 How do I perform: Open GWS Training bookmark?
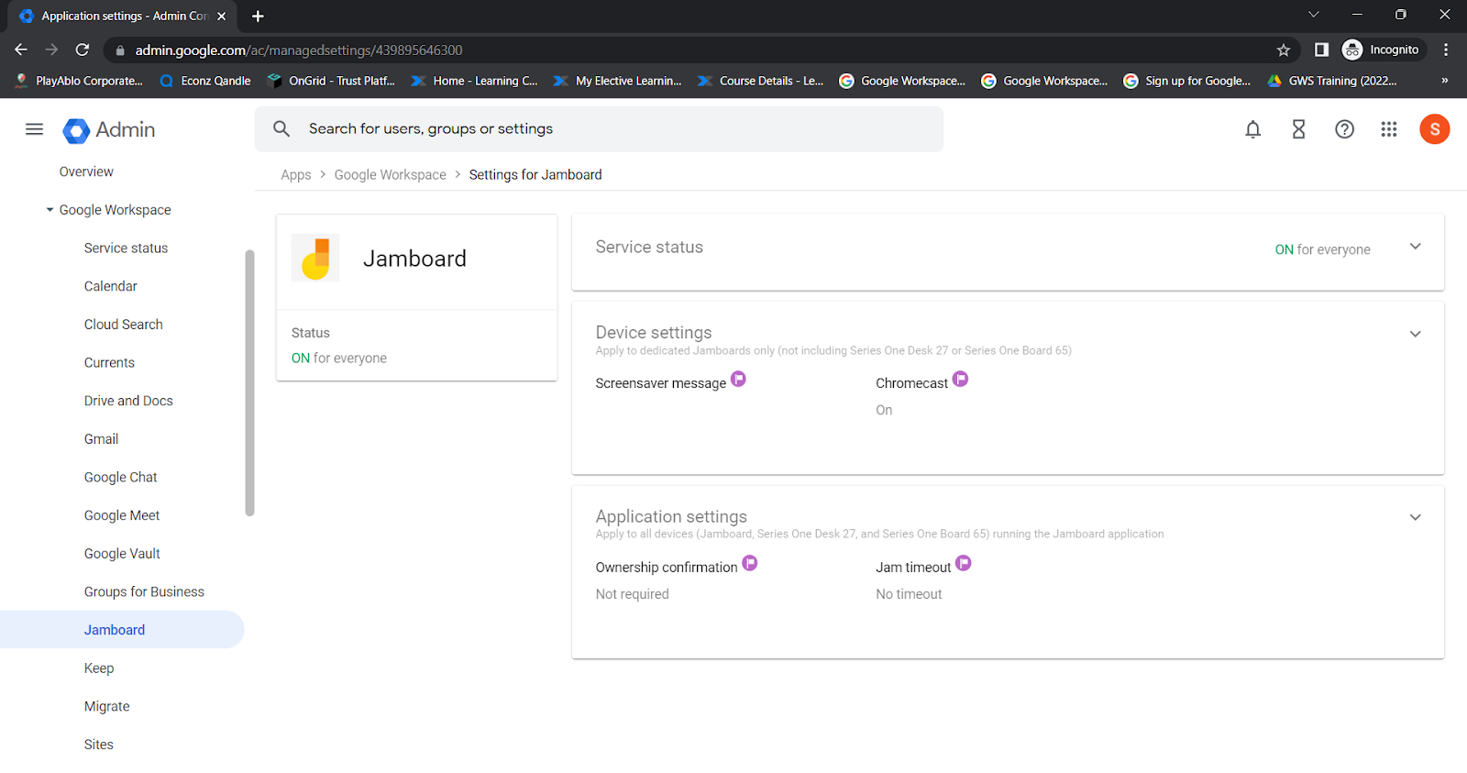1332,81
